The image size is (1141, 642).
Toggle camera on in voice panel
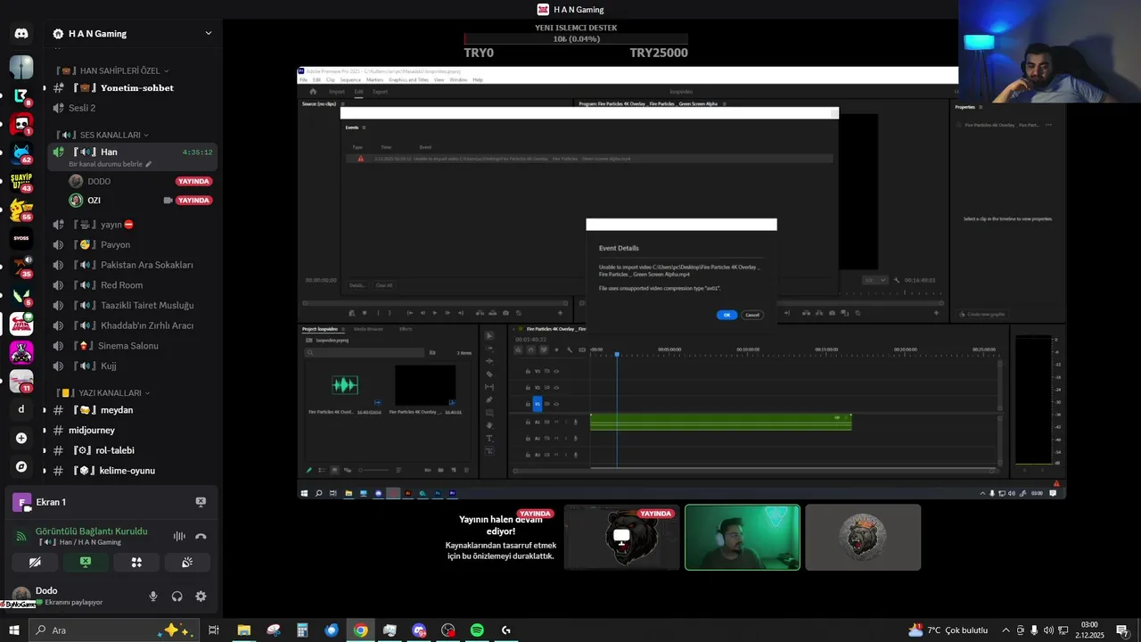click(35, 563)
